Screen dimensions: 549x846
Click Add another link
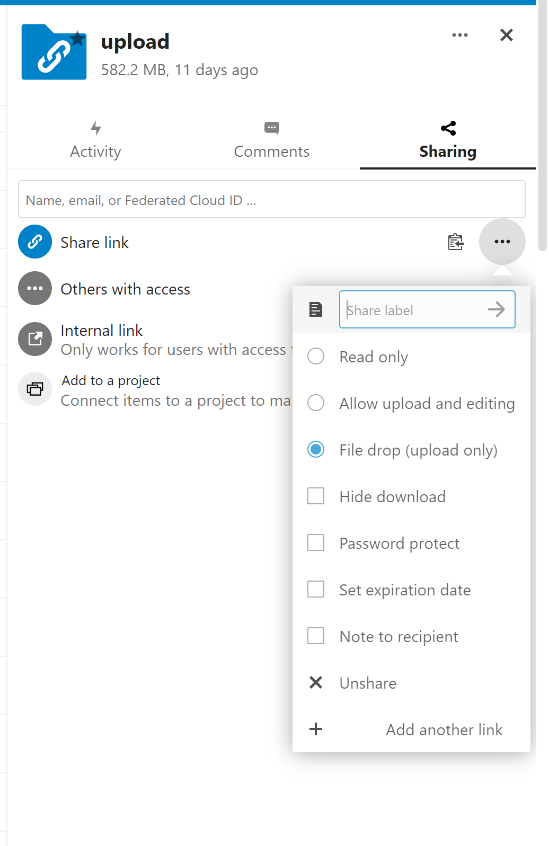(x=411, y=729)
